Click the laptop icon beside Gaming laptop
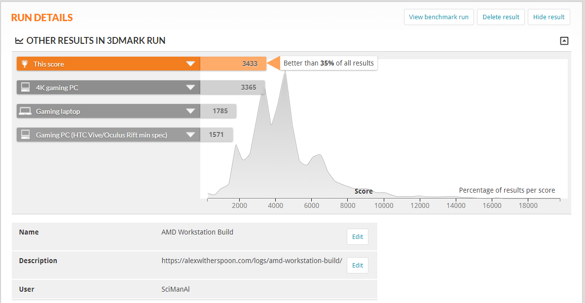 coord(25,111)
